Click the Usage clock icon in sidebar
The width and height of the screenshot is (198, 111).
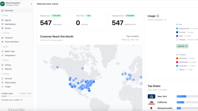click(2, 87)
